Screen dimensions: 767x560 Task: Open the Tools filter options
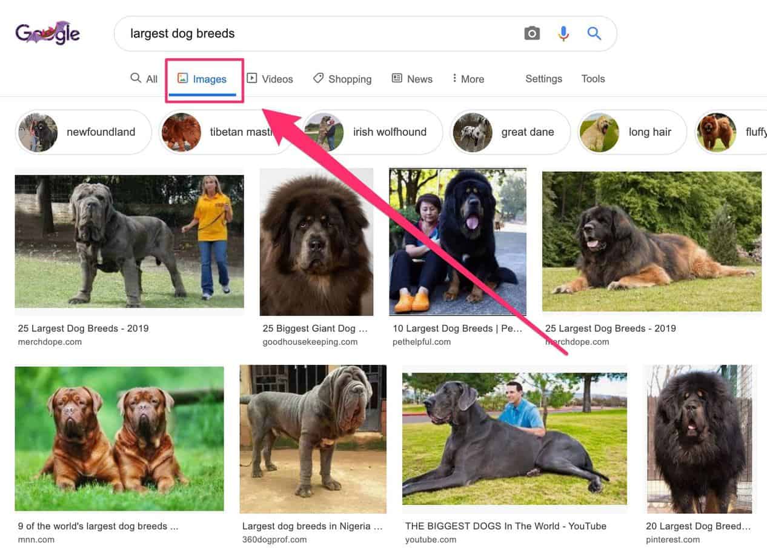593,79
